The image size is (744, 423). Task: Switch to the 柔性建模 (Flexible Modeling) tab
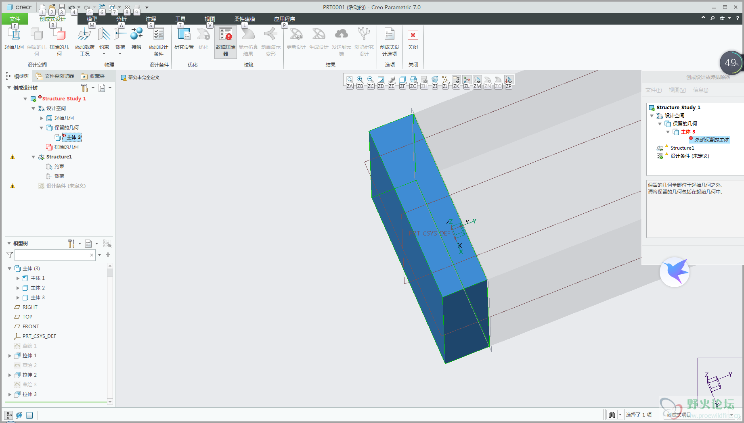tap(245, 19)
